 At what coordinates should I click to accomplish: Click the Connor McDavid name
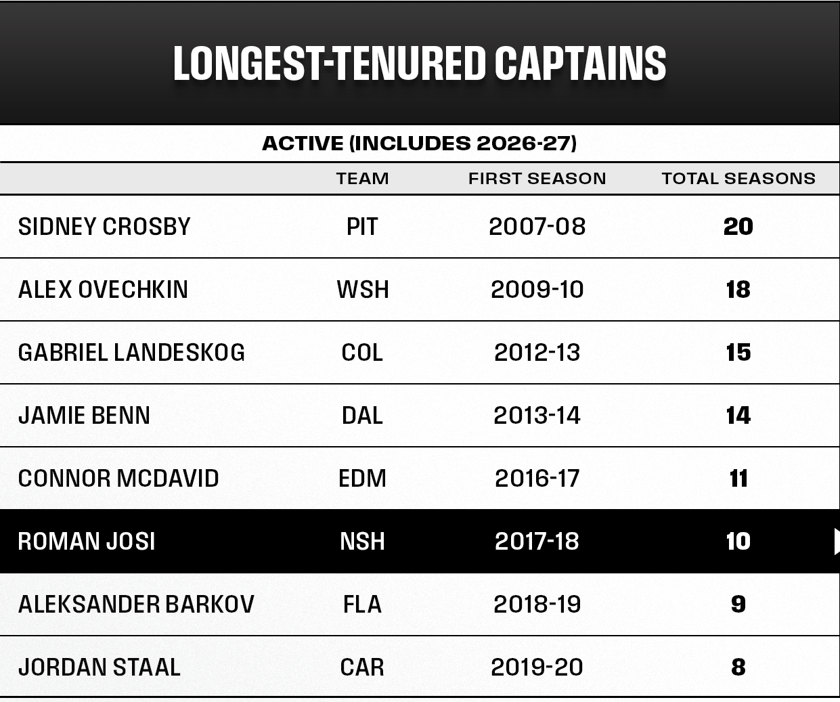[x=118, y=479]
